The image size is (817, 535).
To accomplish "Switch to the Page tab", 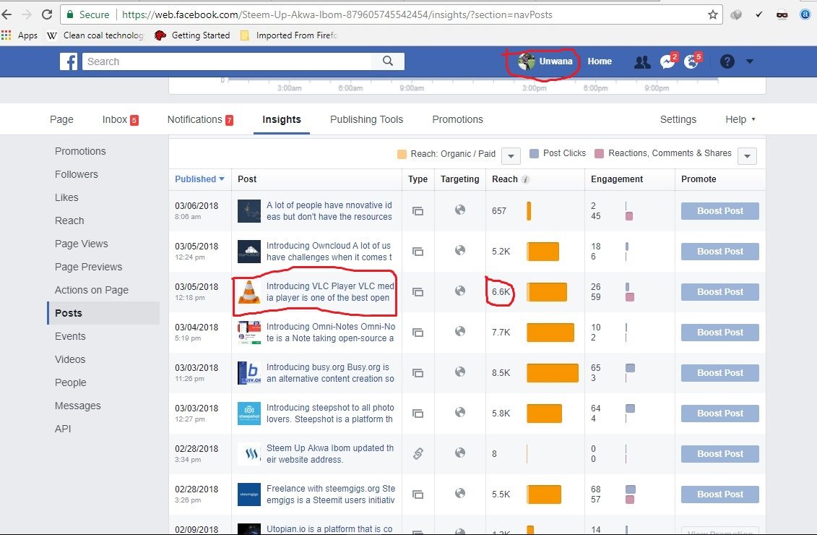I will 61,119.
